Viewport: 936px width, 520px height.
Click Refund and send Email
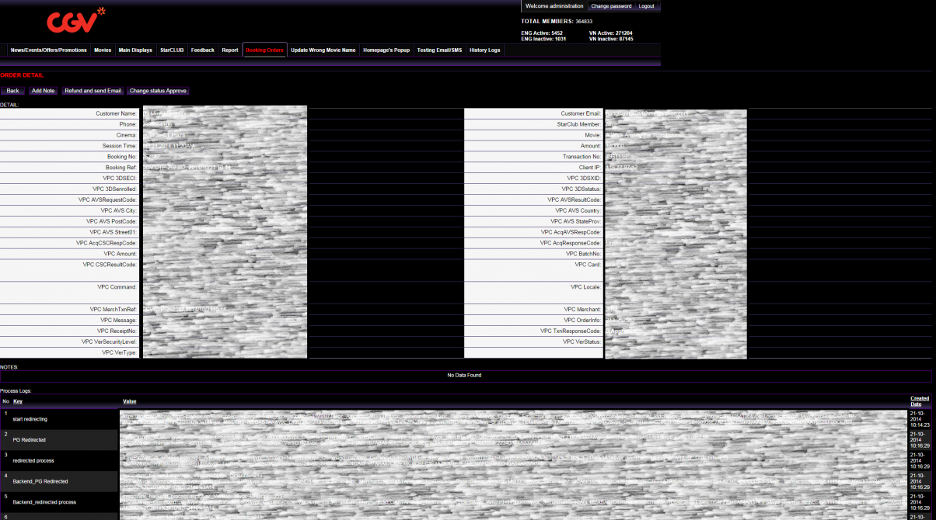[93, 91]
